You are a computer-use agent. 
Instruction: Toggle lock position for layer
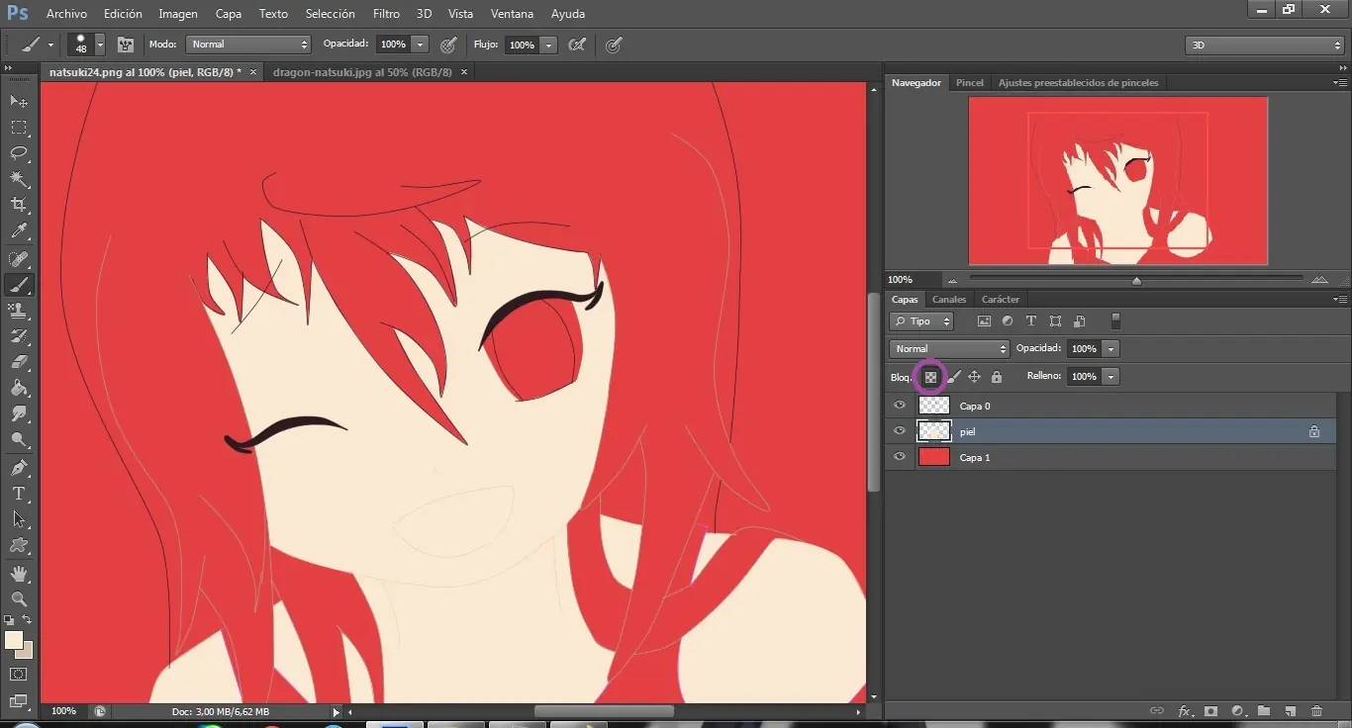click(x=974, y=377)
